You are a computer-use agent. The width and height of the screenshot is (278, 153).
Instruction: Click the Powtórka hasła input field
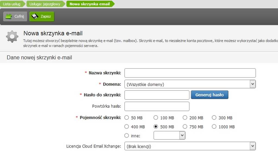tap(157, 106)
